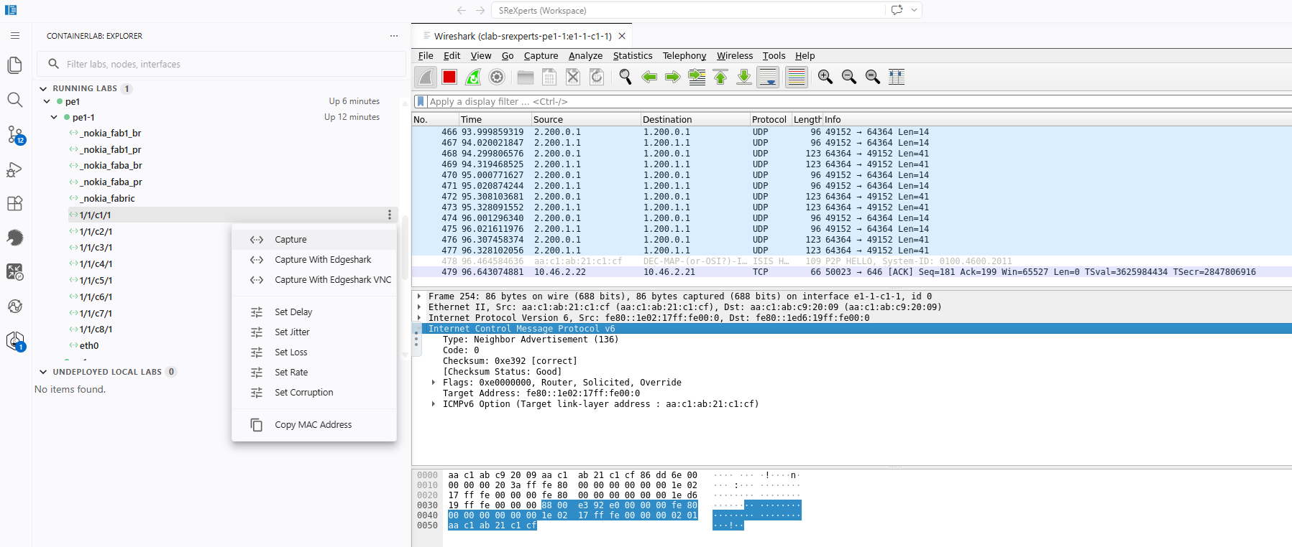Open the Wireshark Analyze menu
Image resolution: width=1292 pixels, height=547 pixels.
(x=585, y=56)
